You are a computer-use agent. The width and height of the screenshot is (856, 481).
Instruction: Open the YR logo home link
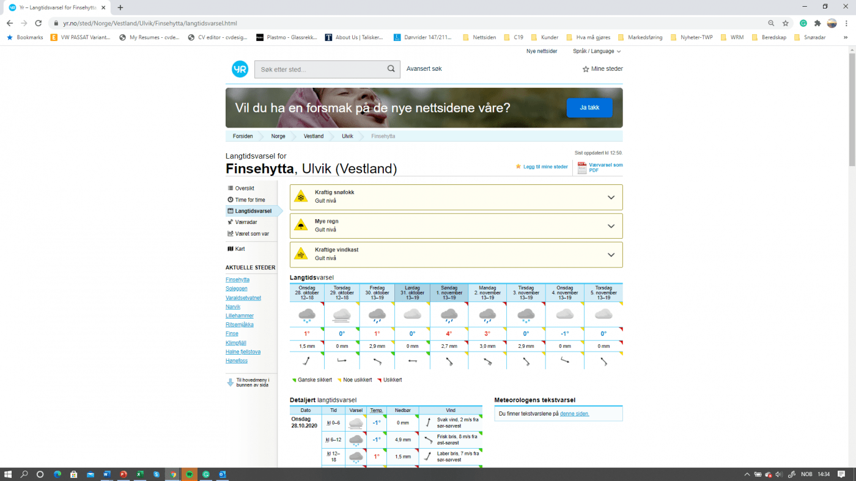(x=240, y=69)
